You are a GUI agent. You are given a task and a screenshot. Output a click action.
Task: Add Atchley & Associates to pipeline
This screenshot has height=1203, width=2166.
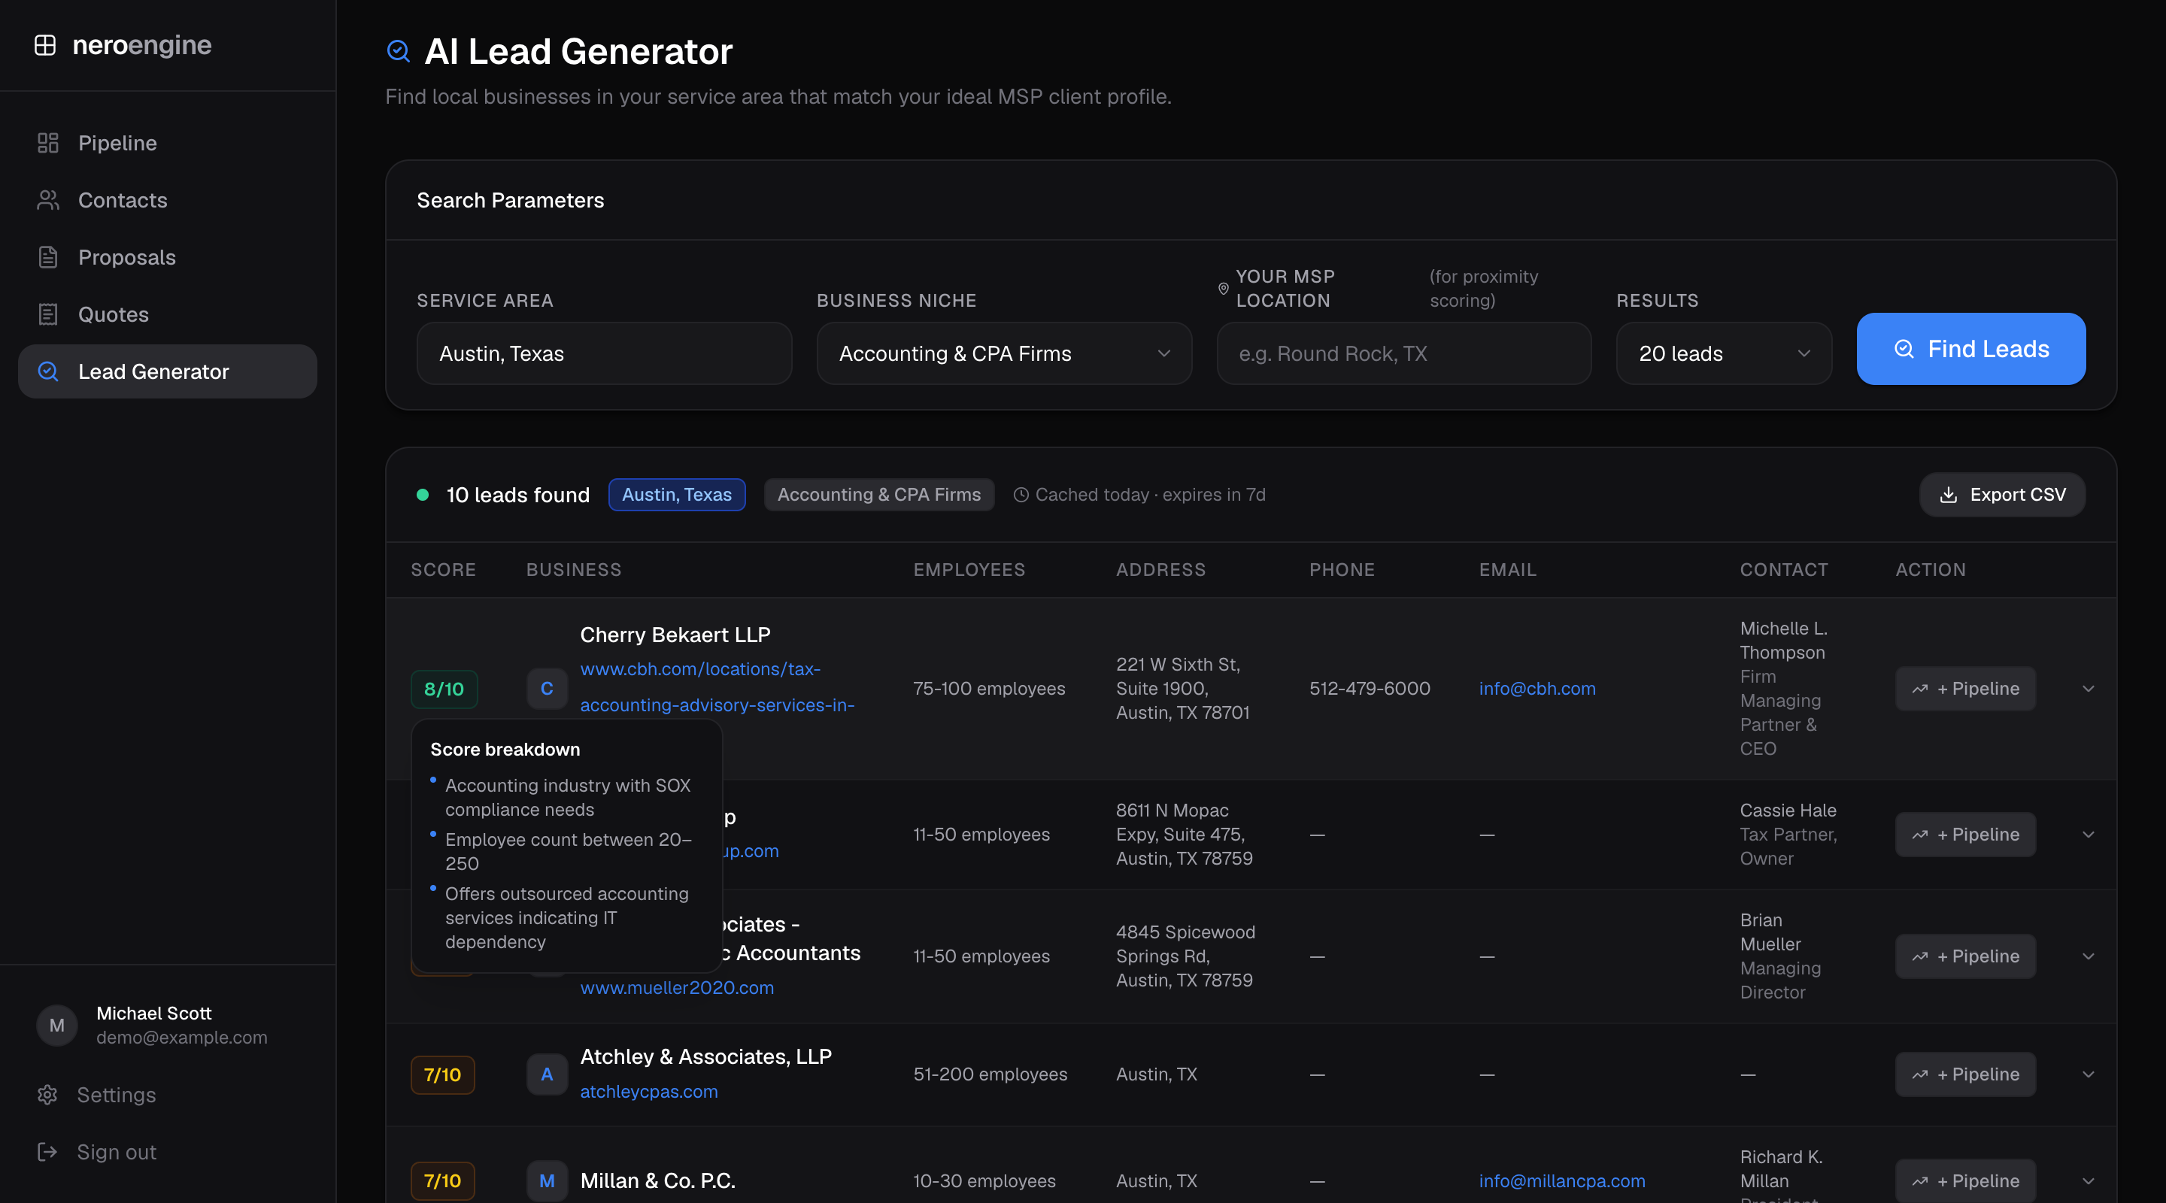1965,1074
